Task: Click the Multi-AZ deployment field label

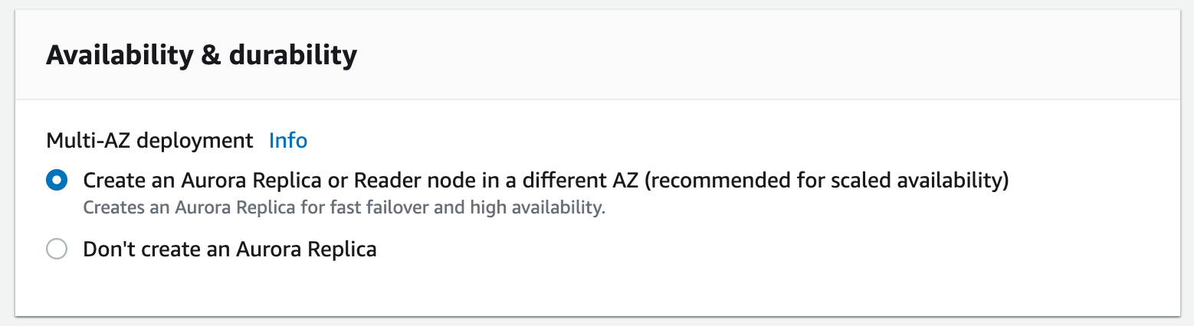Action: 149,141
